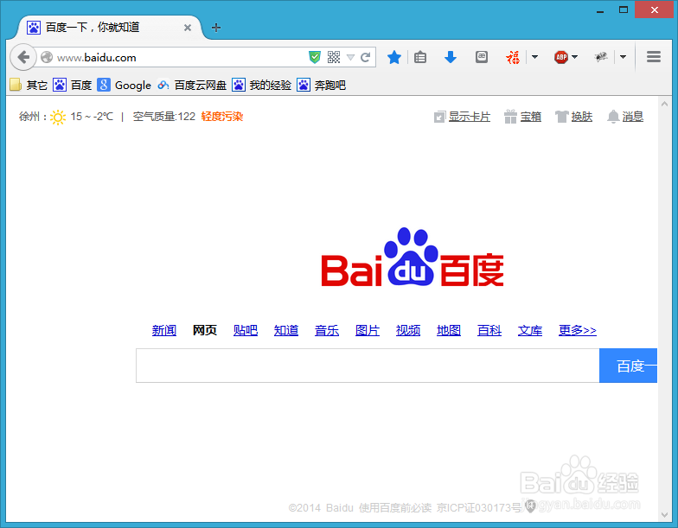The height and width of the screenshot is (528, 678).
Task: Open the 百度云网盘 bookmark
Action: (192, 85)
